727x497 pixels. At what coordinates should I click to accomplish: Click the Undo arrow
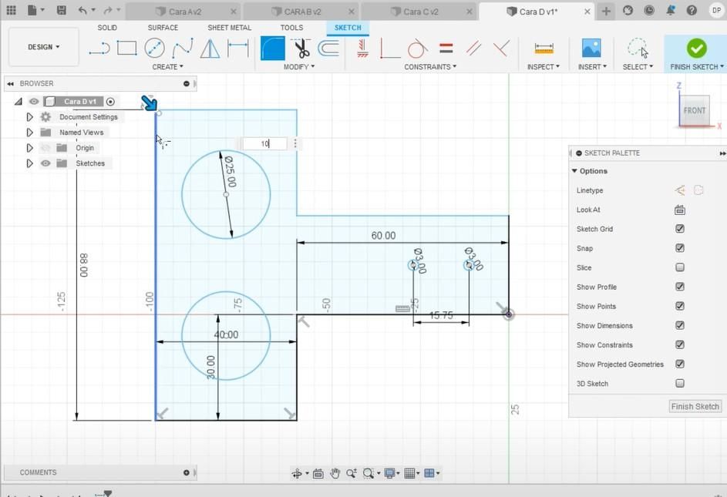click(82, 10)
